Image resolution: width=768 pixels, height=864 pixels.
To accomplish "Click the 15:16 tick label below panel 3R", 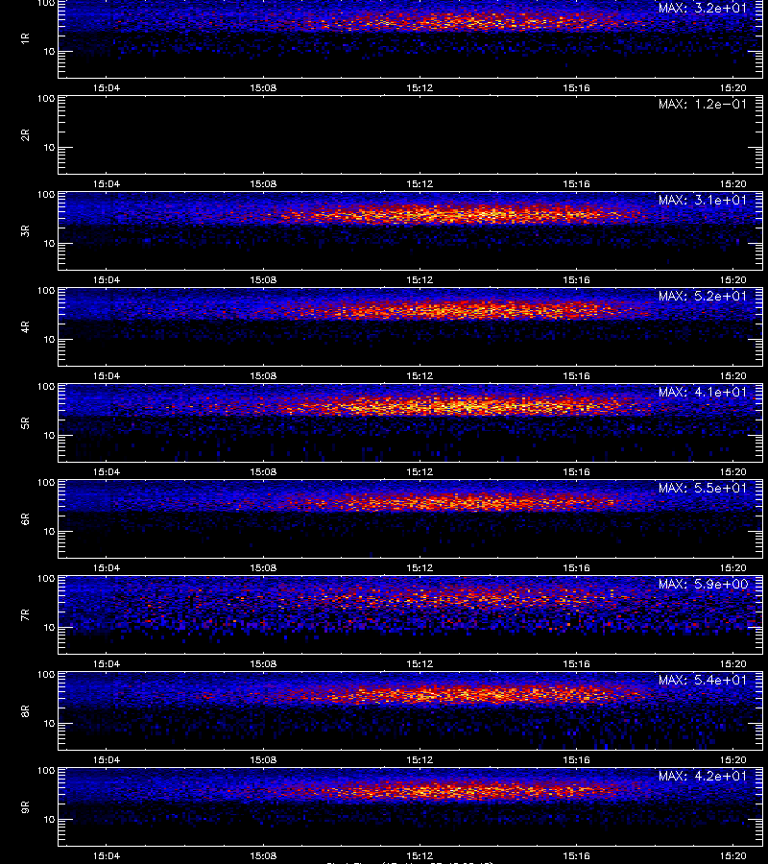I will (x=576, y=279).
